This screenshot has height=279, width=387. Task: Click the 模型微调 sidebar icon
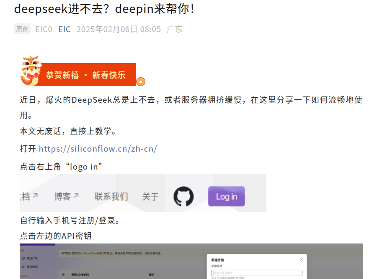tap(23, 267)
